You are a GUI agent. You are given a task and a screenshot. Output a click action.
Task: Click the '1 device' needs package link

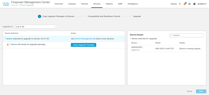pos(13,44)
